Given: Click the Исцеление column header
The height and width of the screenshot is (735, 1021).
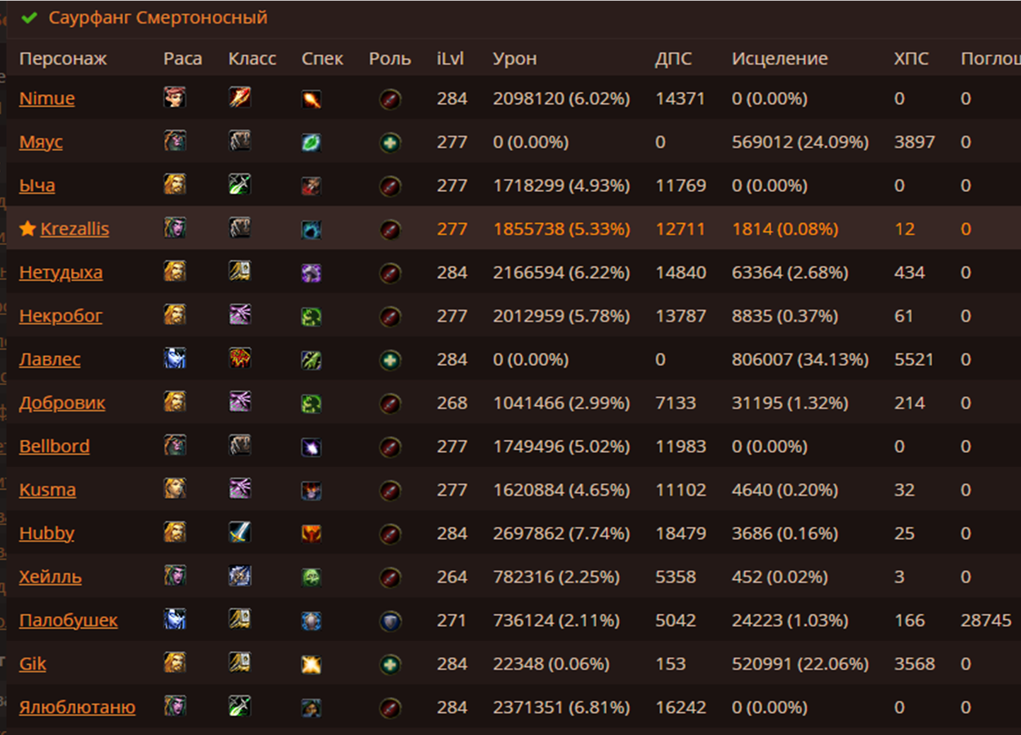Looking at the screenshot, I should point(779,59).
